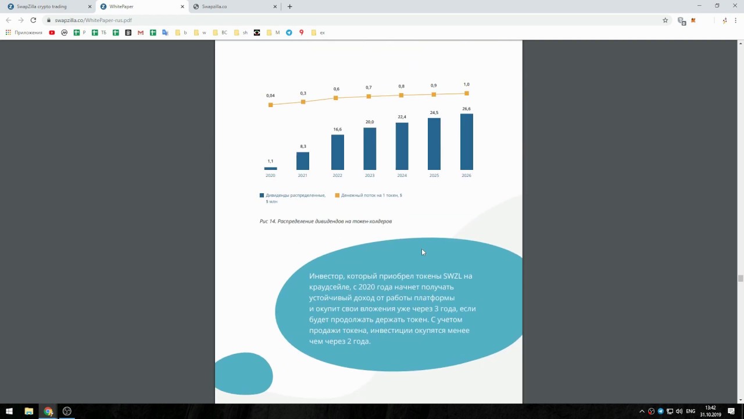Change ENG input language
This screenshot has height=419, width=744.
point(691,411)
